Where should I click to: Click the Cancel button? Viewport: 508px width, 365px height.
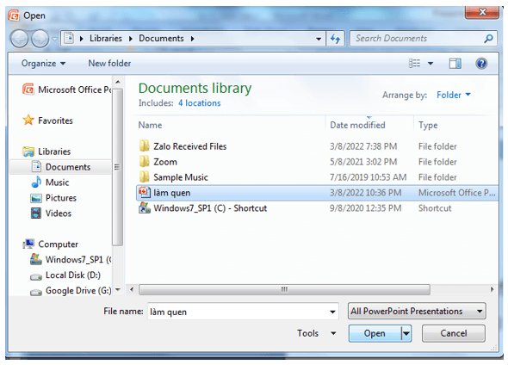coord(454,333)
